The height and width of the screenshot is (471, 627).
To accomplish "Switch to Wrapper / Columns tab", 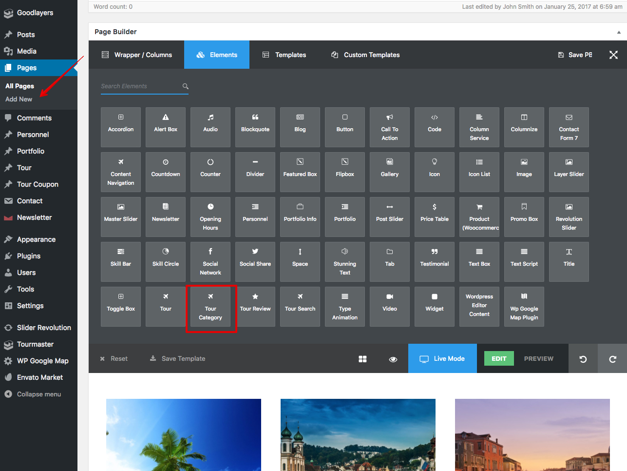I will pyautogui.click(x=136, y=55).
